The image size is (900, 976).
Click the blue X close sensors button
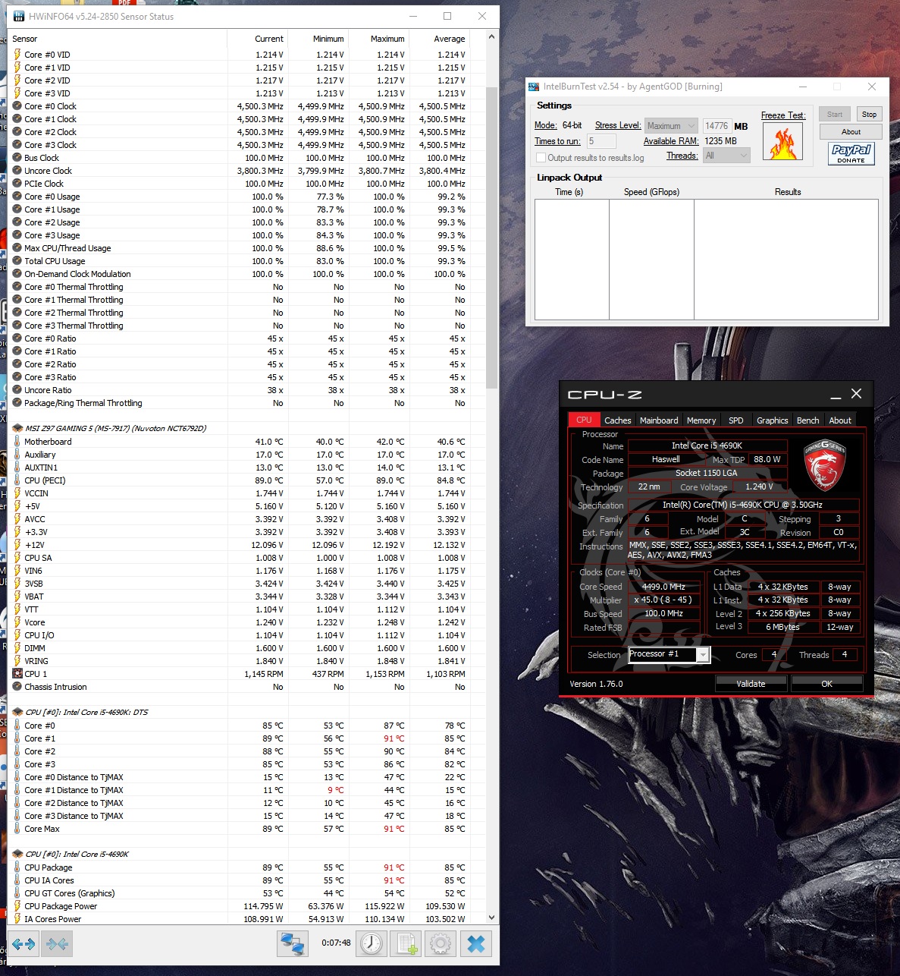coord(476,943)
